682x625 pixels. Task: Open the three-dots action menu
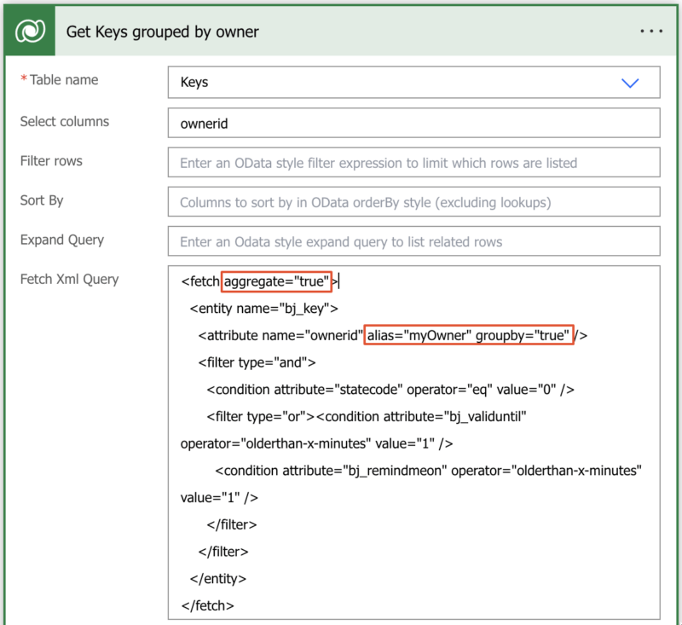[651, 32]
